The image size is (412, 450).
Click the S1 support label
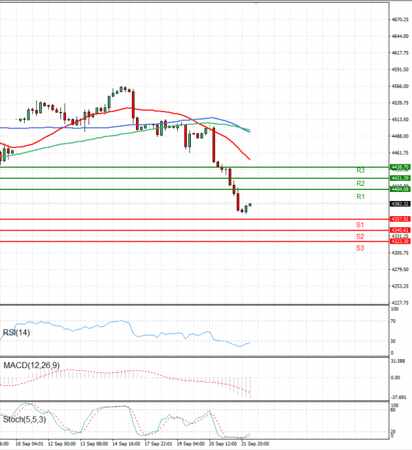[x=360, y=225]
